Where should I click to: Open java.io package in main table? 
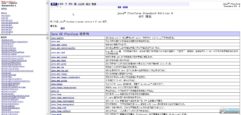[55, 91]
